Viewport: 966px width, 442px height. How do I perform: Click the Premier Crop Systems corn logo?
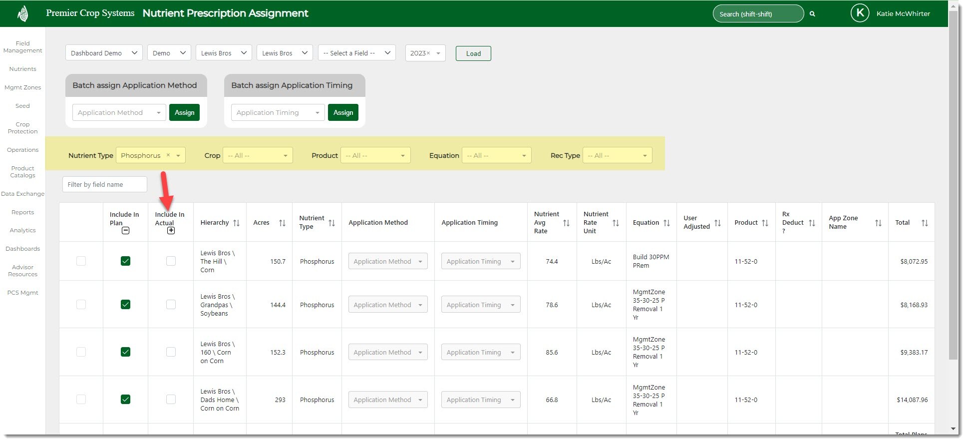[x=22, y=13]
